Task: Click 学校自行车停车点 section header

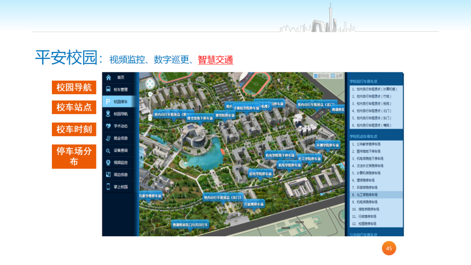Action: click(x=363, y=82)
